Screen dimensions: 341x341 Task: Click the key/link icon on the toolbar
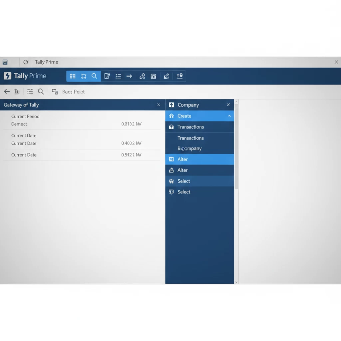point(142,76)
